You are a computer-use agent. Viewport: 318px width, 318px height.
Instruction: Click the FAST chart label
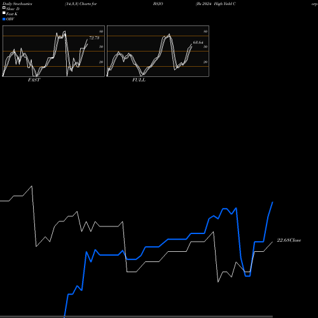click(x=34, y=80)
